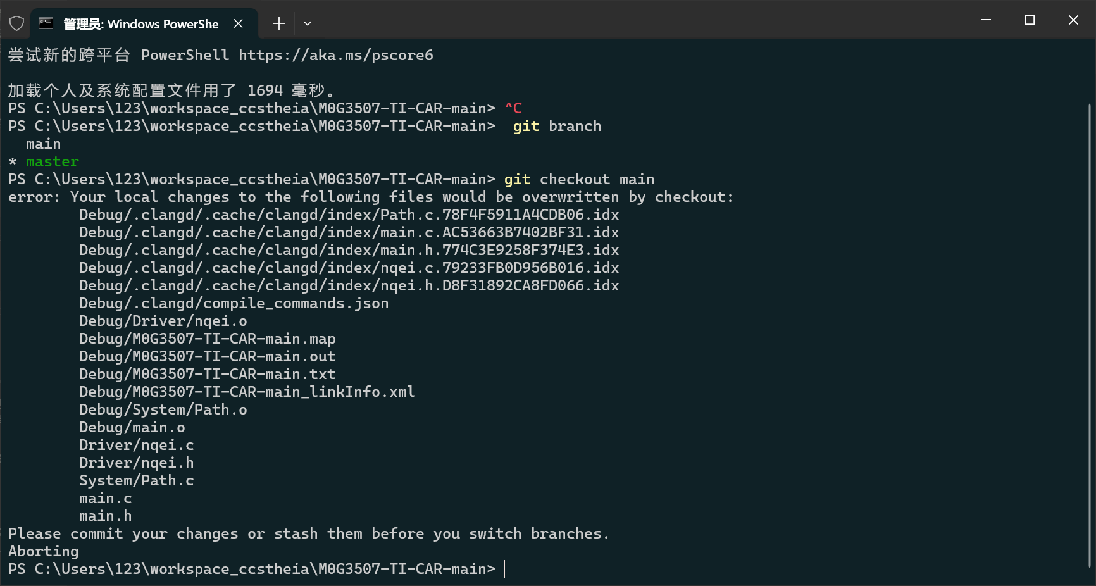1096x586 pixels.
Task: Open a new tab with plus icon
Action: point(278,24)
